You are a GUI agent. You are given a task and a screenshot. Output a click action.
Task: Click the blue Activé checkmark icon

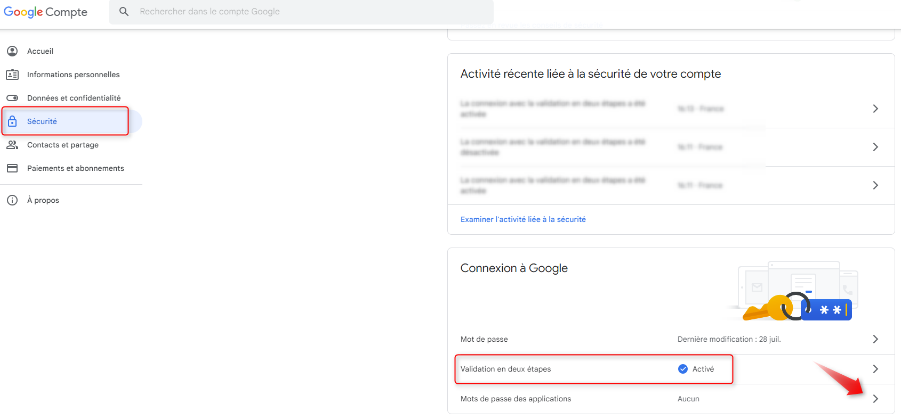pos(682,369)
